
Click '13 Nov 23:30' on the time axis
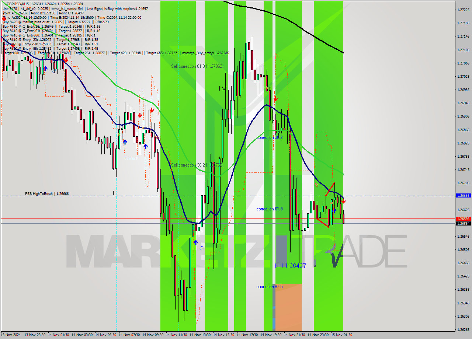(x=35, y=335)
